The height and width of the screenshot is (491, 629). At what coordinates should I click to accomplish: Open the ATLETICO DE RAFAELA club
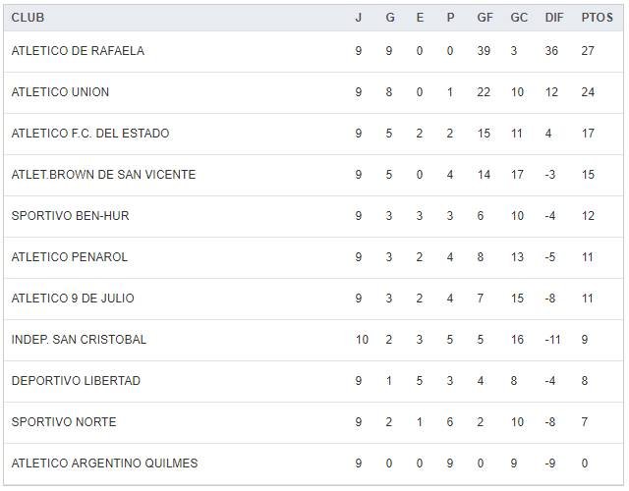[78, 51]
